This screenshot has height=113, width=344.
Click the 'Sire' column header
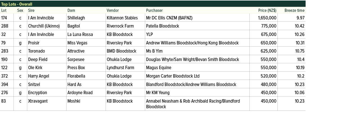pyautogui.click(x=31, y=10)
